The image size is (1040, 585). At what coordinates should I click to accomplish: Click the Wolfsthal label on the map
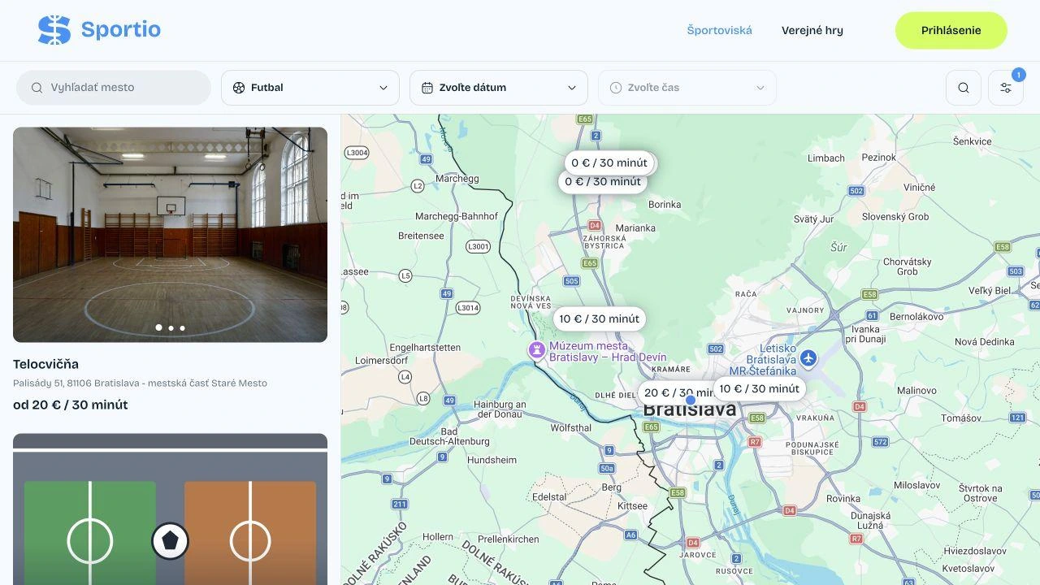click(x=571, y=428)
